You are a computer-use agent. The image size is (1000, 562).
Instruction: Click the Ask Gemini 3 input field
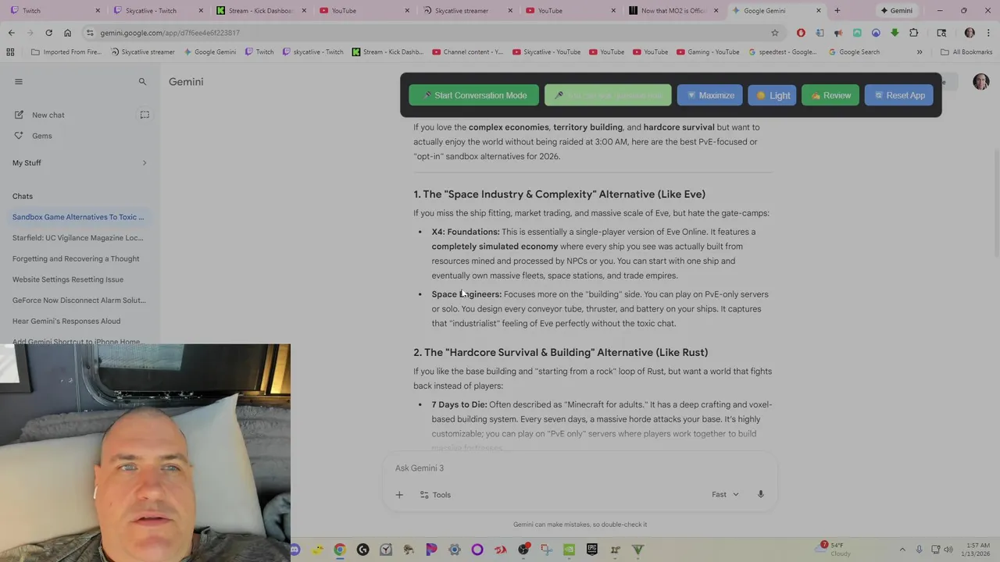(580, 468)
